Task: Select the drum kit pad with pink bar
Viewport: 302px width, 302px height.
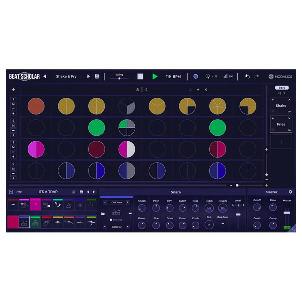Action: (24, 205)
